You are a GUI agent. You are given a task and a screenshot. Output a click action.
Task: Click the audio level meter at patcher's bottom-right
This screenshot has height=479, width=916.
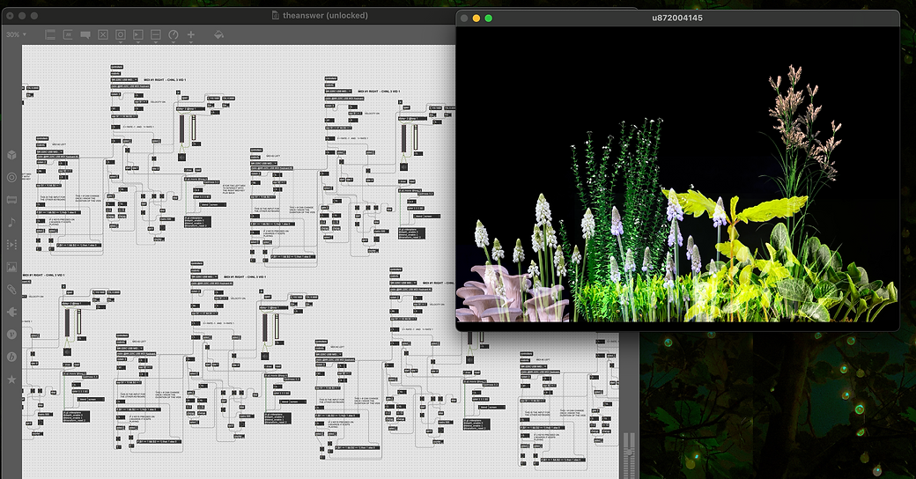[629, 455]
